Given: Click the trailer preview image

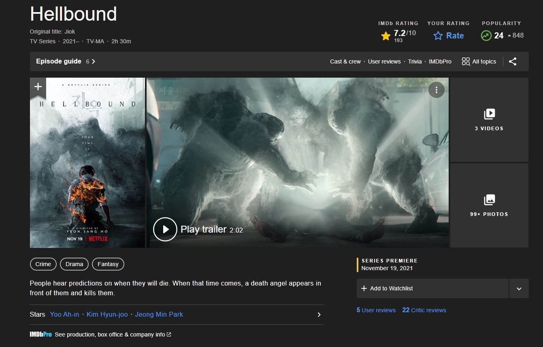Looking at the screenshot, I should (x=298, y=163).
